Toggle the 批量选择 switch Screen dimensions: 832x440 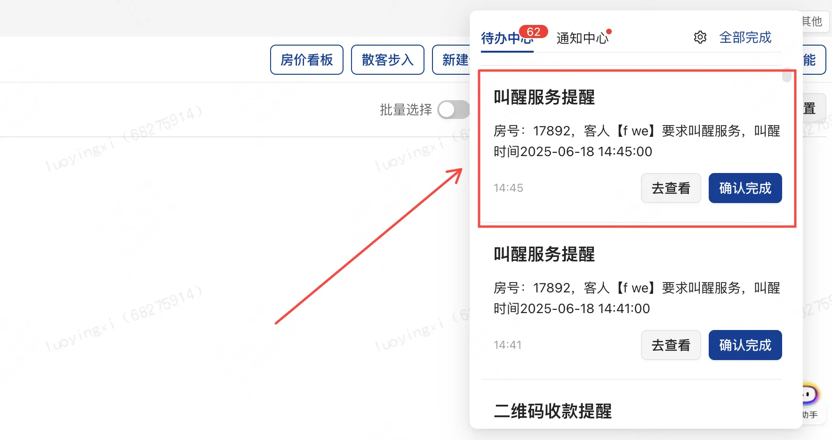pos(454,110)
